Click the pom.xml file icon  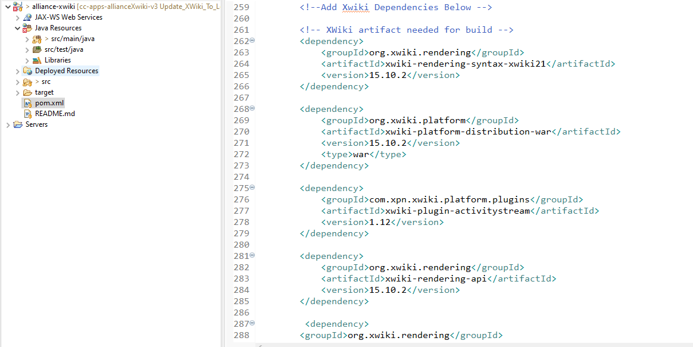coord(27,103)
